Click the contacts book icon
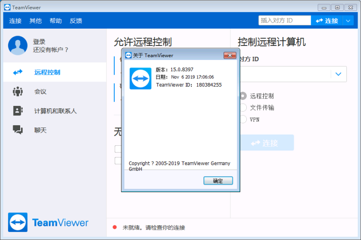 (18, 111)
